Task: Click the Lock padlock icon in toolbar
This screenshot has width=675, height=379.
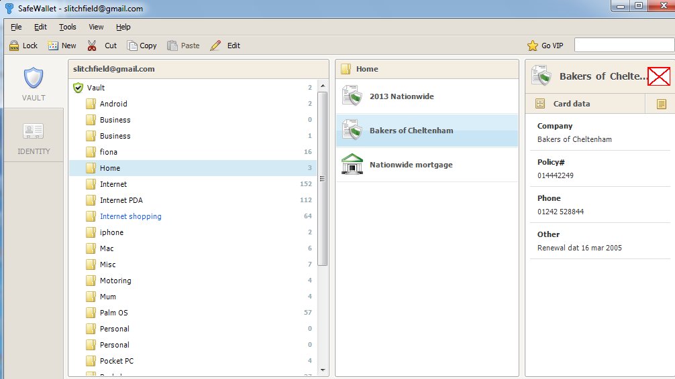Action: (13, 46)
